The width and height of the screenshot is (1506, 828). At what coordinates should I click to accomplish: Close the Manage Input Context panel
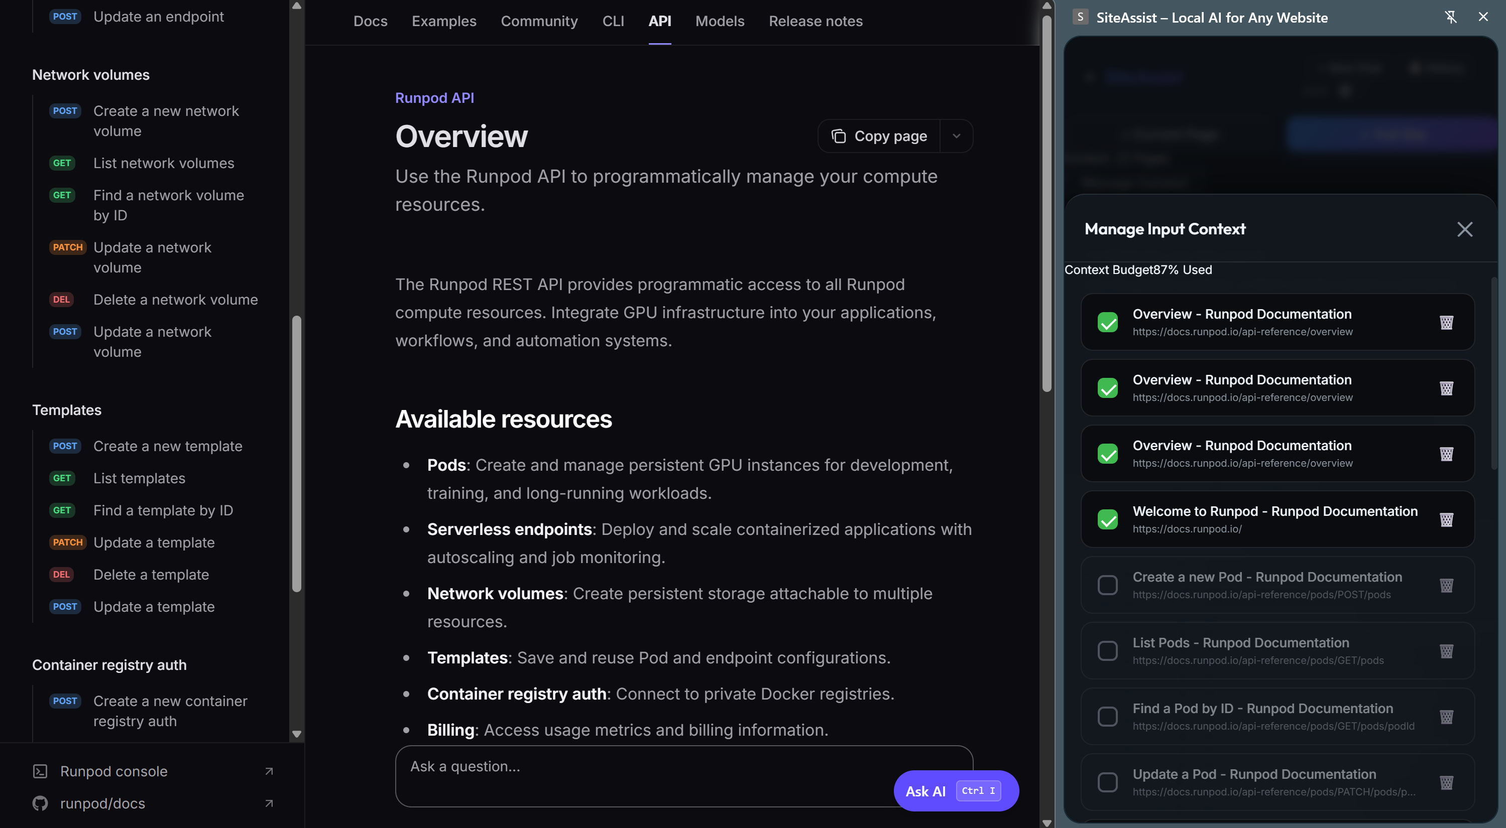pyautogui.click(x=1464, y=229)
